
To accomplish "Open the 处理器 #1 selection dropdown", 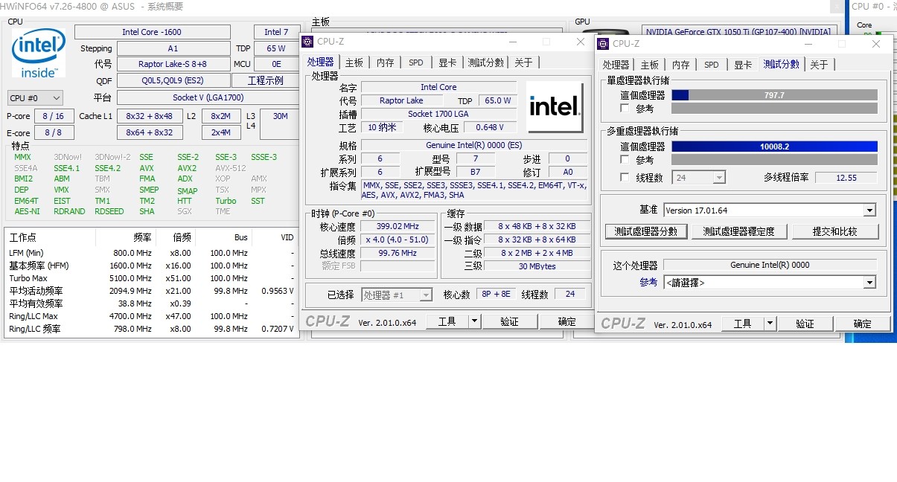I will [397, 295].
